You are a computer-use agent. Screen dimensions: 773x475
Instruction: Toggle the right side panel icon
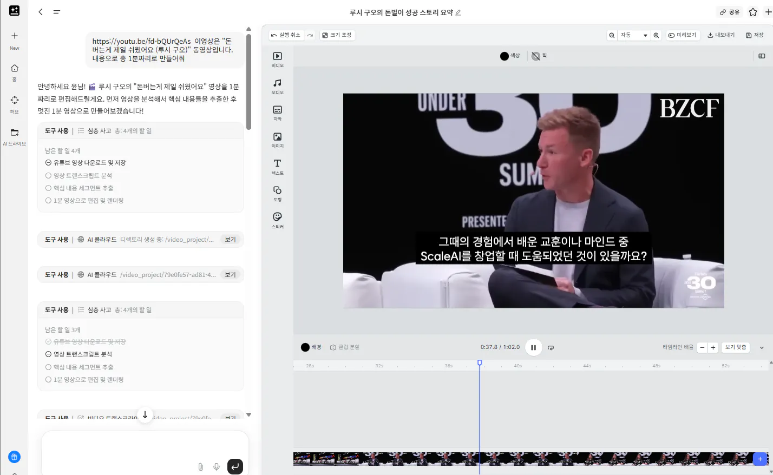tap(762, 56)
